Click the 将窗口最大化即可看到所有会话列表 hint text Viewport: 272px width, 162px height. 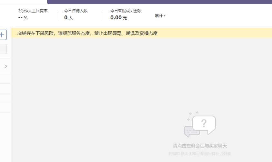point(200,154)
